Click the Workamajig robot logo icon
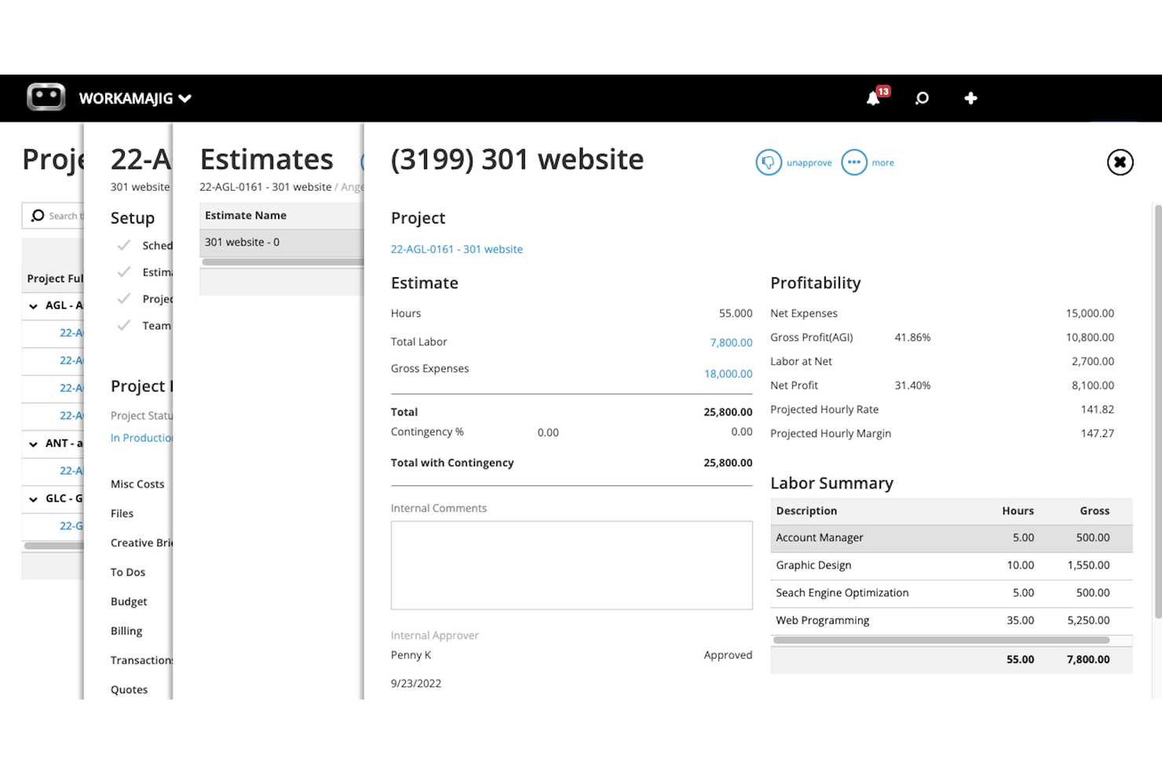This screenshot has width=1162, height=775. 46,96
